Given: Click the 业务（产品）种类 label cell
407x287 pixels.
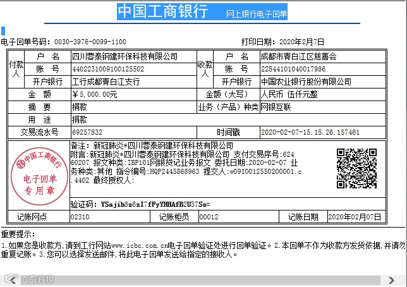Looking at the screenshot, I should pyautogui.click(x=228, y=107).
